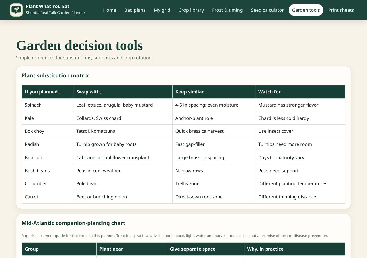Click 'Leaf lettuce, arugula, baby mustard' cell
Viewport: 367px width, 258px height.
point(123,105)
